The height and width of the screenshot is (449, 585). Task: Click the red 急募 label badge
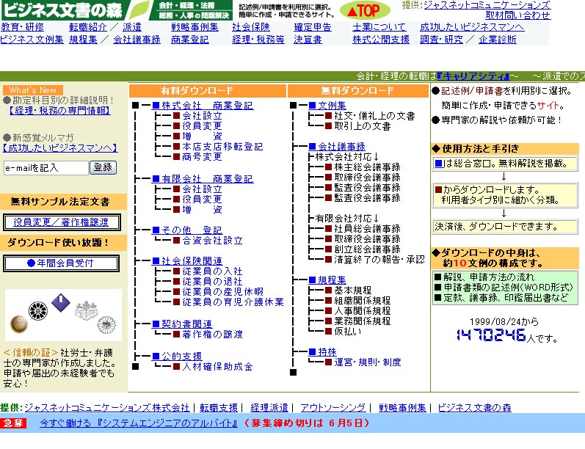coord(14,423)
